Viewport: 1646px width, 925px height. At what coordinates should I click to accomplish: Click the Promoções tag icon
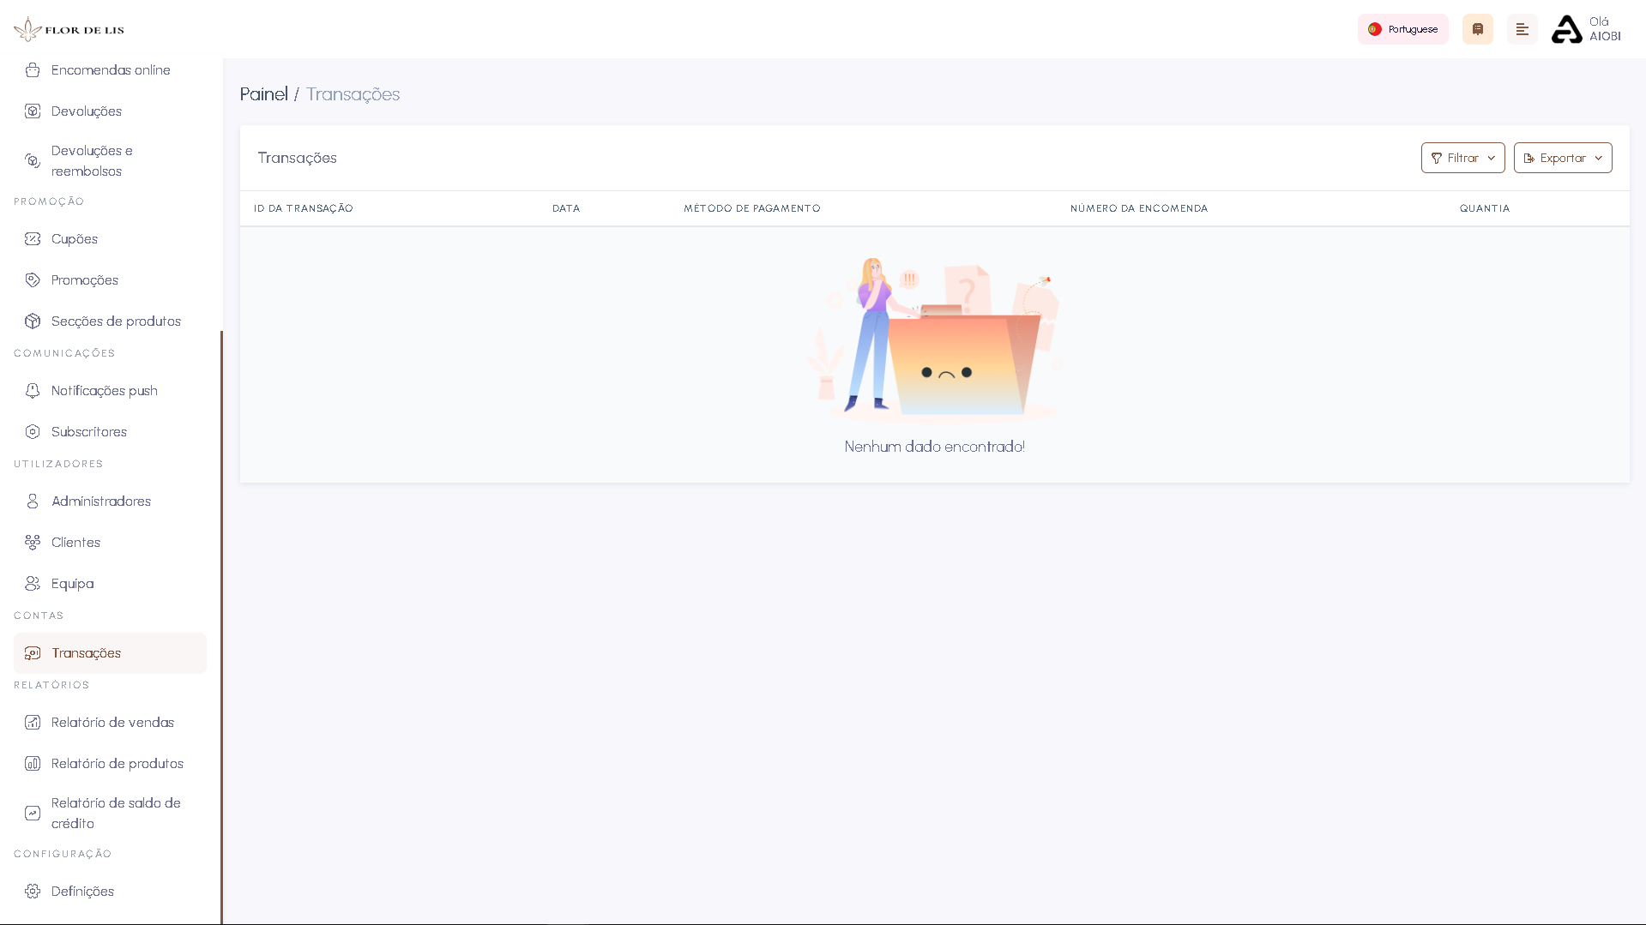click(x=33, y=279)
